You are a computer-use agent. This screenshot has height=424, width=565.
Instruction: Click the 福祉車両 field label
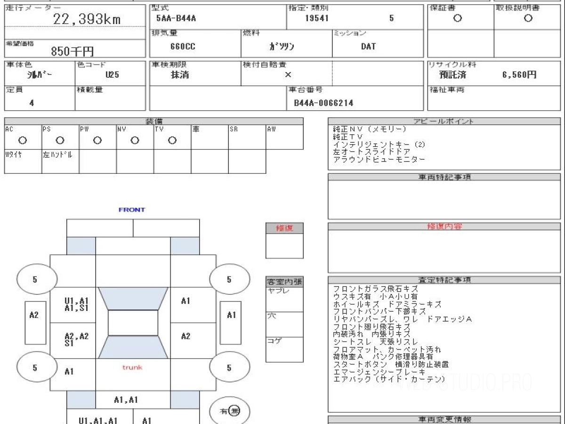pos(446,90)
